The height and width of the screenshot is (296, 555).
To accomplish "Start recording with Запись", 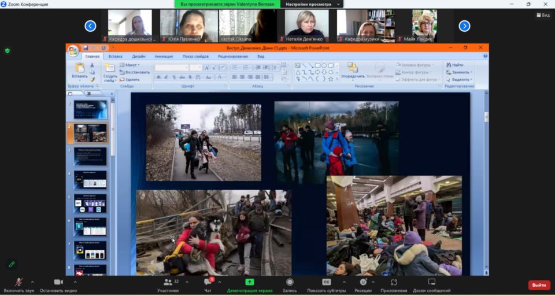I will click(x=290, y=282).
